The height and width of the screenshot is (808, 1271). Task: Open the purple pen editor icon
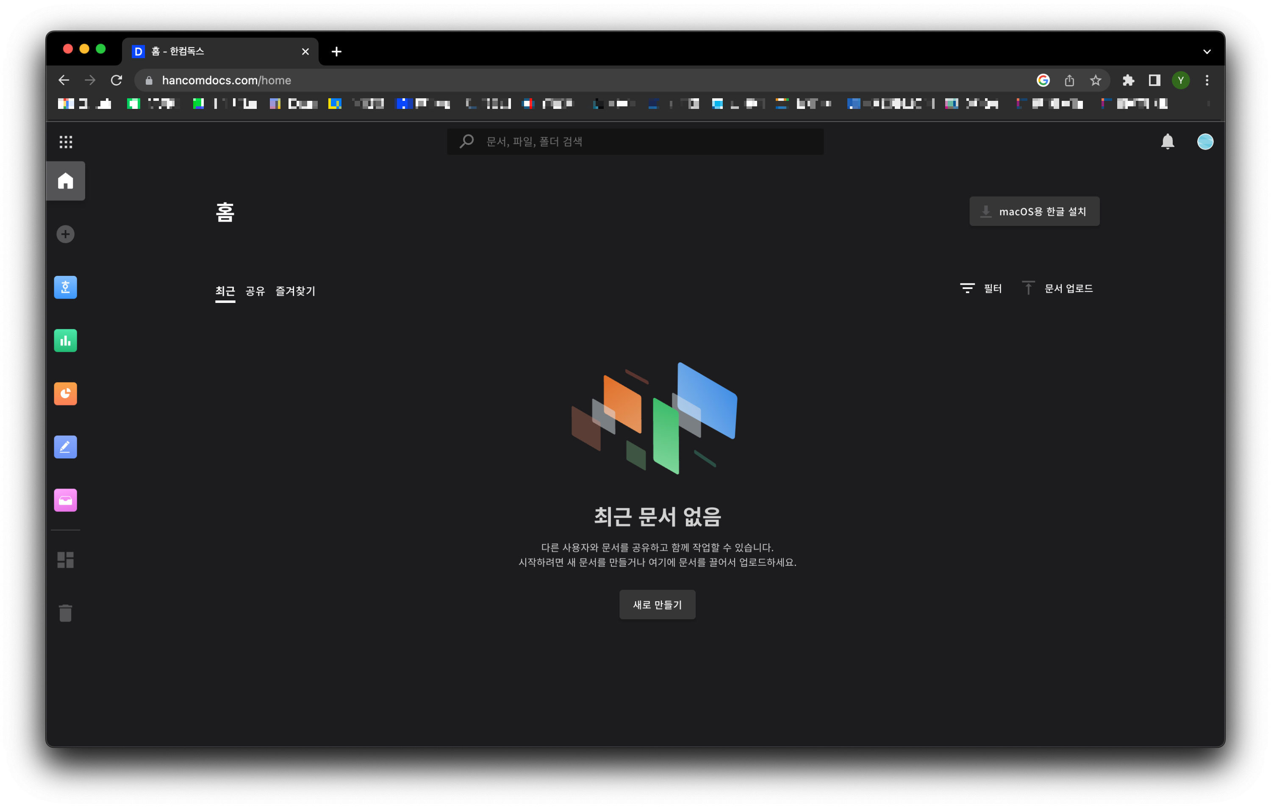[65, 447]
